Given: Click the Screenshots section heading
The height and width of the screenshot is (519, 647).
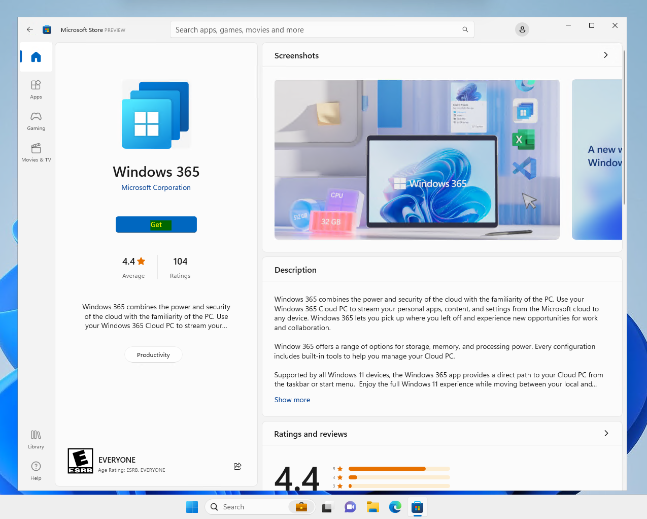Looking at the screenshot, I should pyautogui.click(x=297, y=56).
